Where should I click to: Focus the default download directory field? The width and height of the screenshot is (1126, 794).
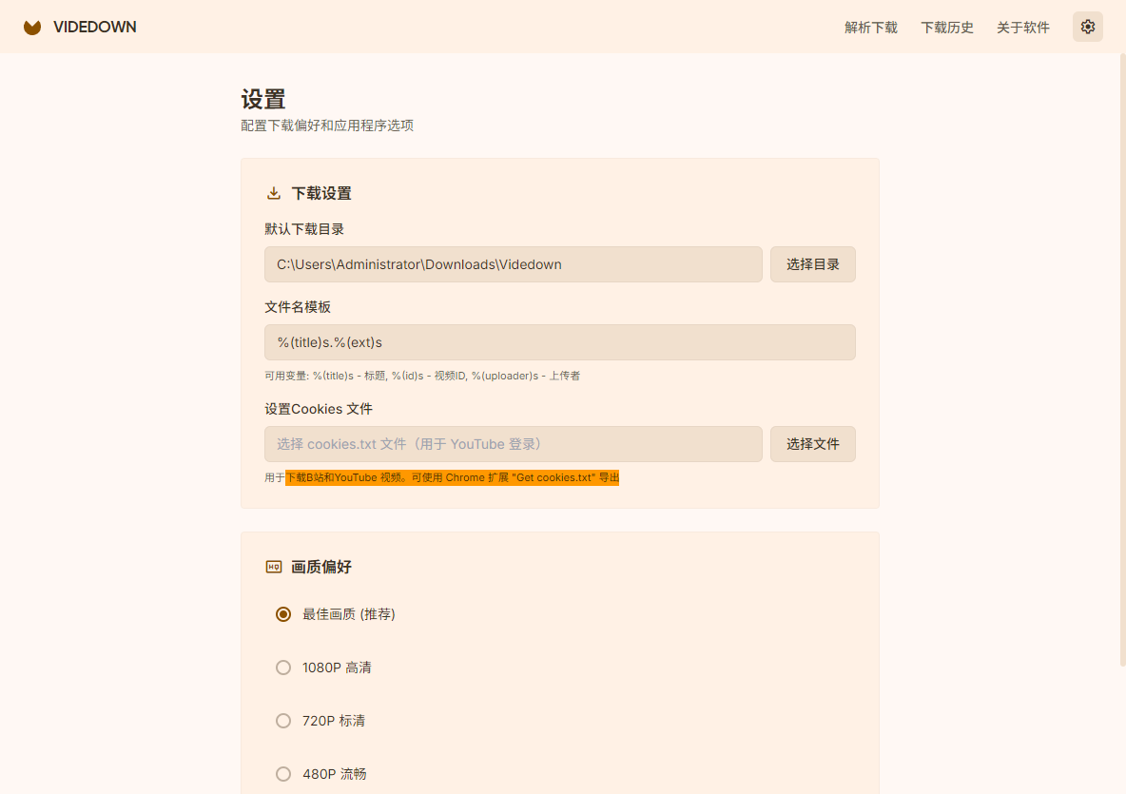pyautogui.click(x=514, y=264)
